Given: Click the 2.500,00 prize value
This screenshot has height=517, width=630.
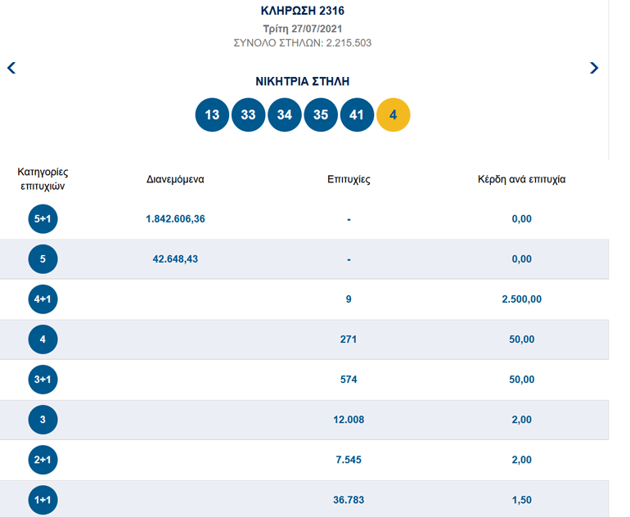Looking at the screenshot, I should click(521, 299).
